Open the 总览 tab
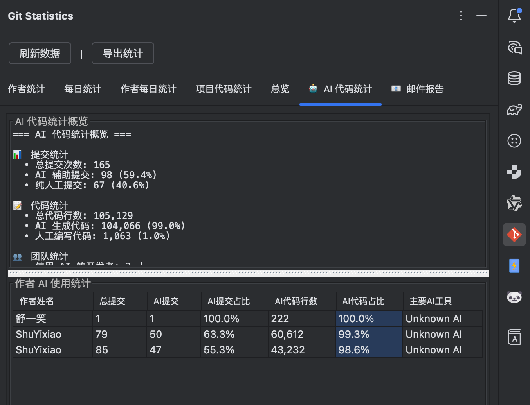This screenshot has height=405, width=530. (279, 89)
